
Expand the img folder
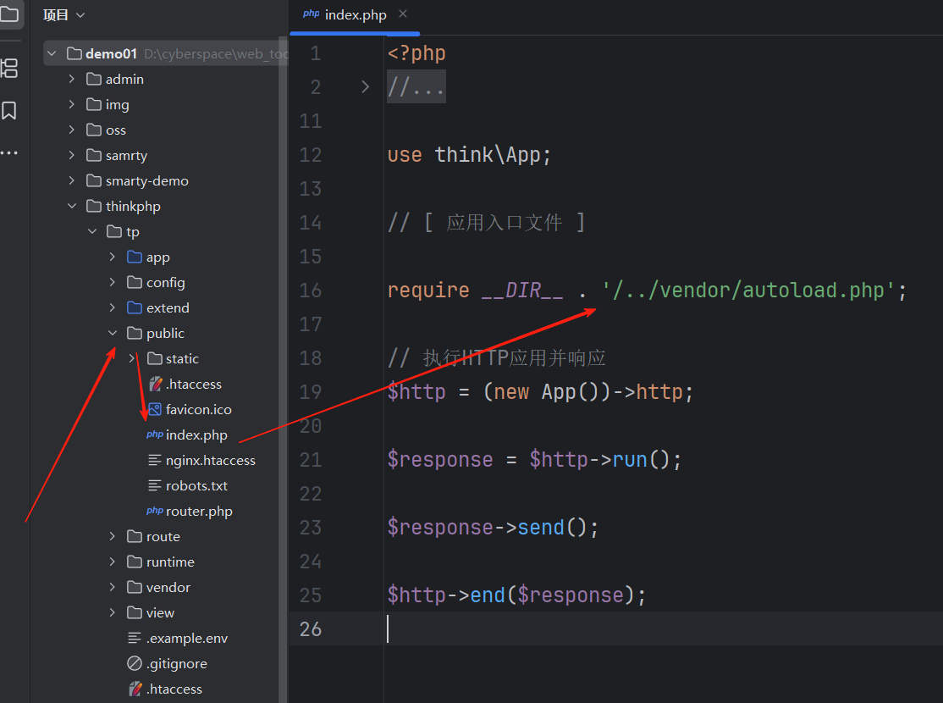tap(72, 104)
